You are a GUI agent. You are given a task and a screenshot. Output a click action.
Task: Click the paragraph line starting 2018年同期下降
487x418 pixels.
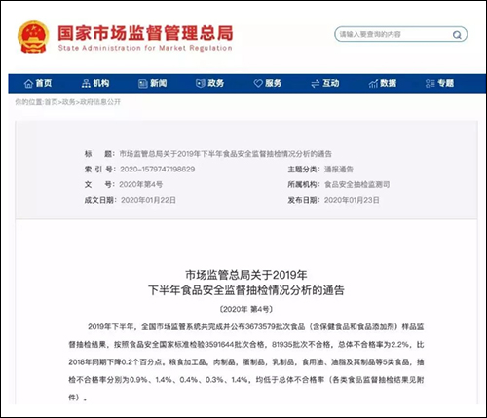[246, 362]
